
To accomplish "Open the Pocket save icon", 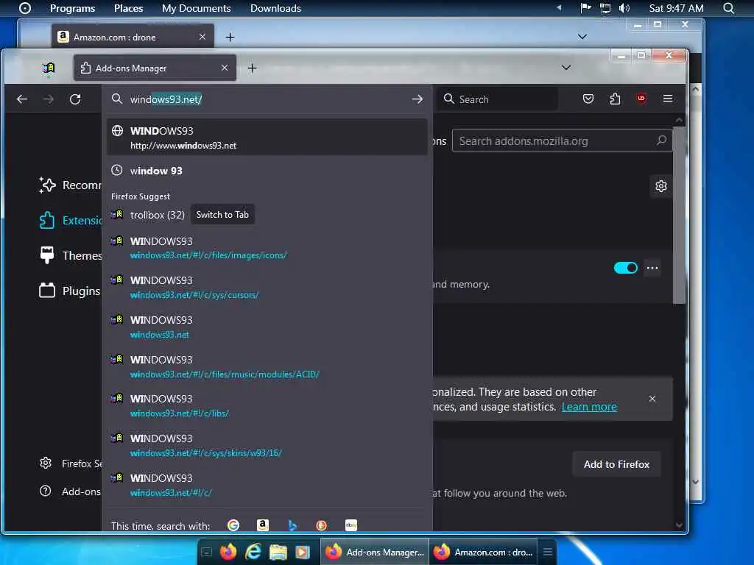I will tap(588, 99).
